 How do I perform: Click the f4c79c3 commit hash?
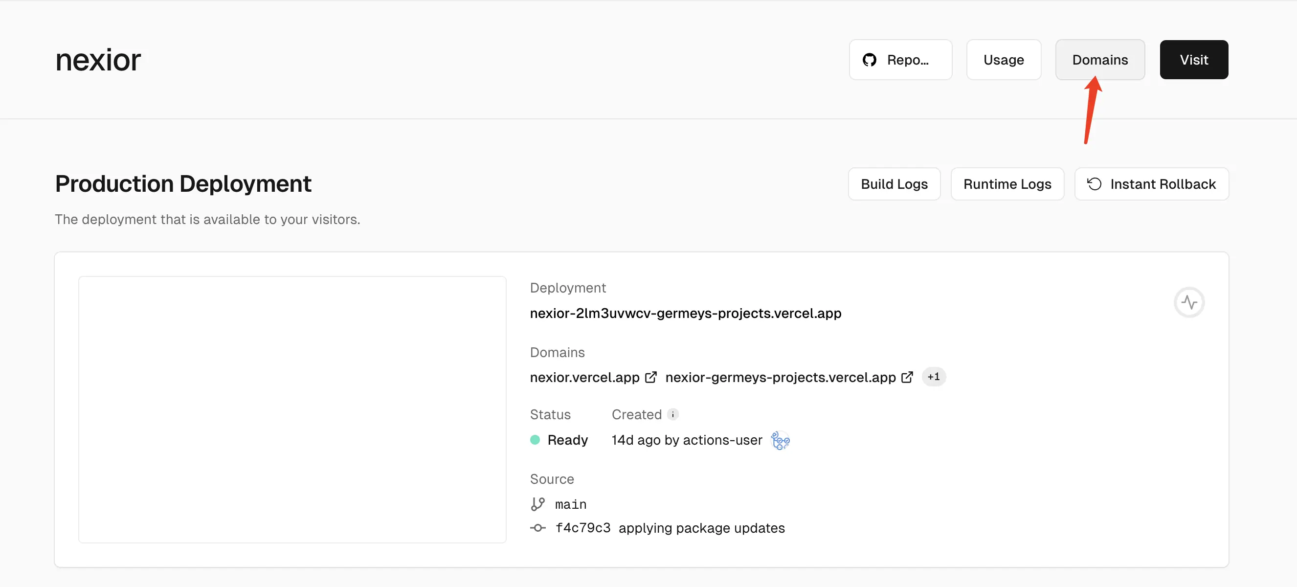[582, 528]
